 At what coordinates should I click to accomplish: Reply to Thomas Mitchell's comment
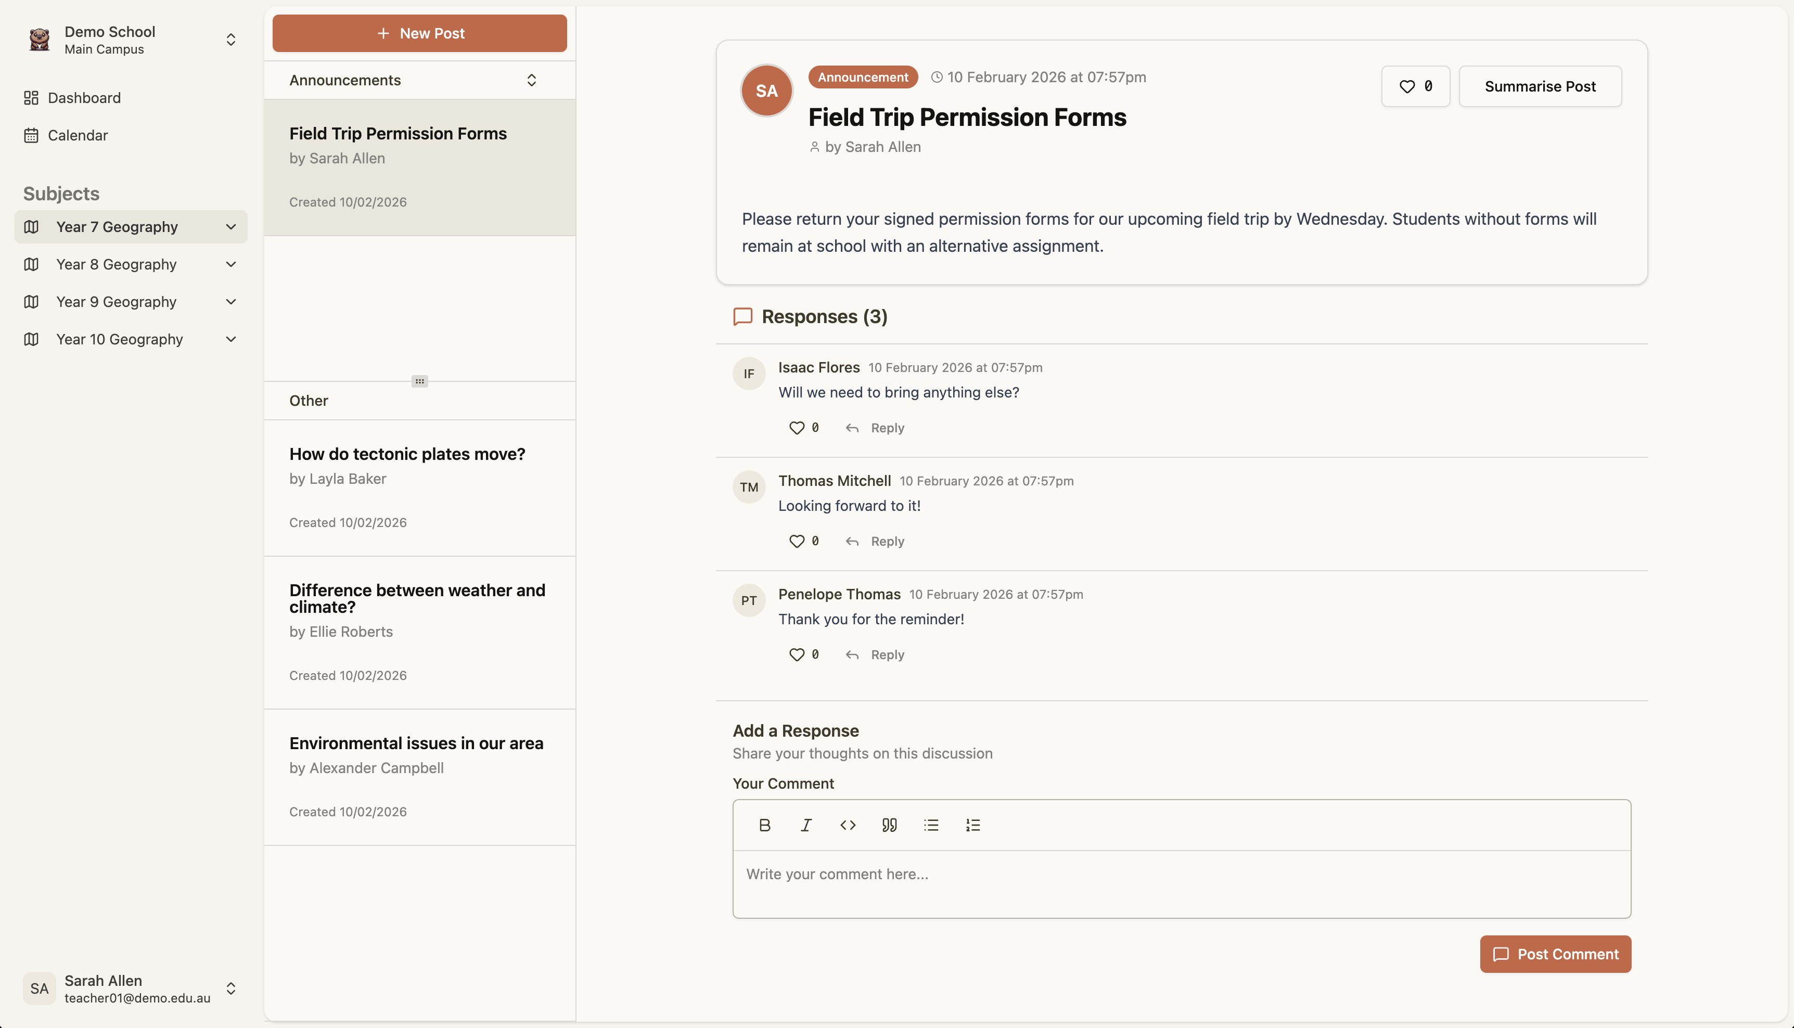[x=887, y=541]
